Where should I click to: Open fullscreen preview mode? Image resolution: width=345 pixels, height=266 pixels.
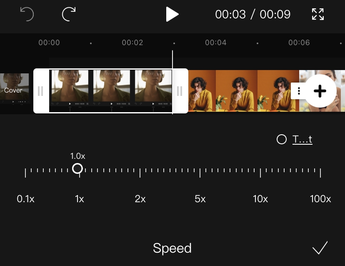tap(318, 14)
